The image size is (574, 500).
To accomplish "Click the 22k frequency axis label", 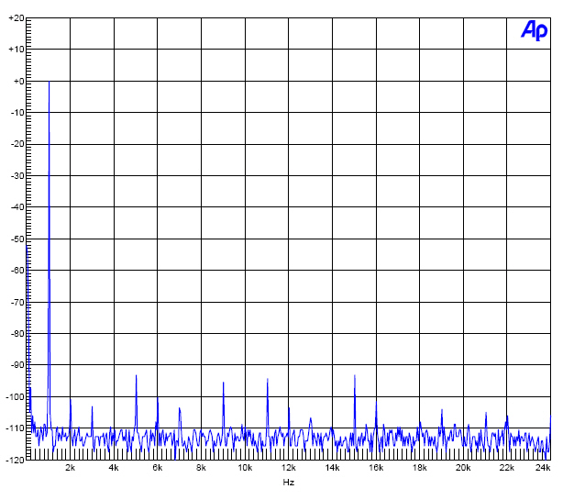I will coord(506,468).
